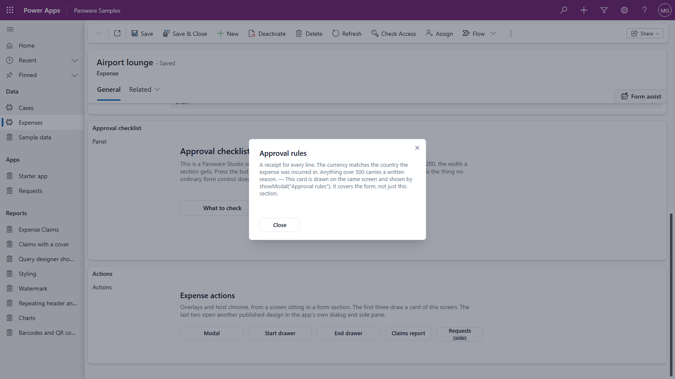Open Form assist panel
Image resolution: width=675 pixels, height=379 pixels.
641,96
